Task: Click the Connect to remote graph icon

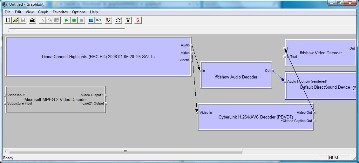Action: click(x=108, y=20)
